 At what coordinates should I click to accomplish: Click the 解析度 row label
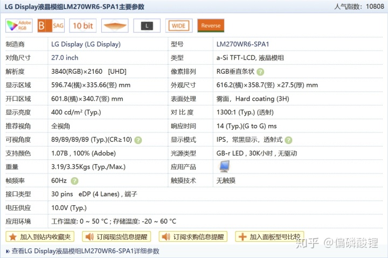tap(15, 72)
